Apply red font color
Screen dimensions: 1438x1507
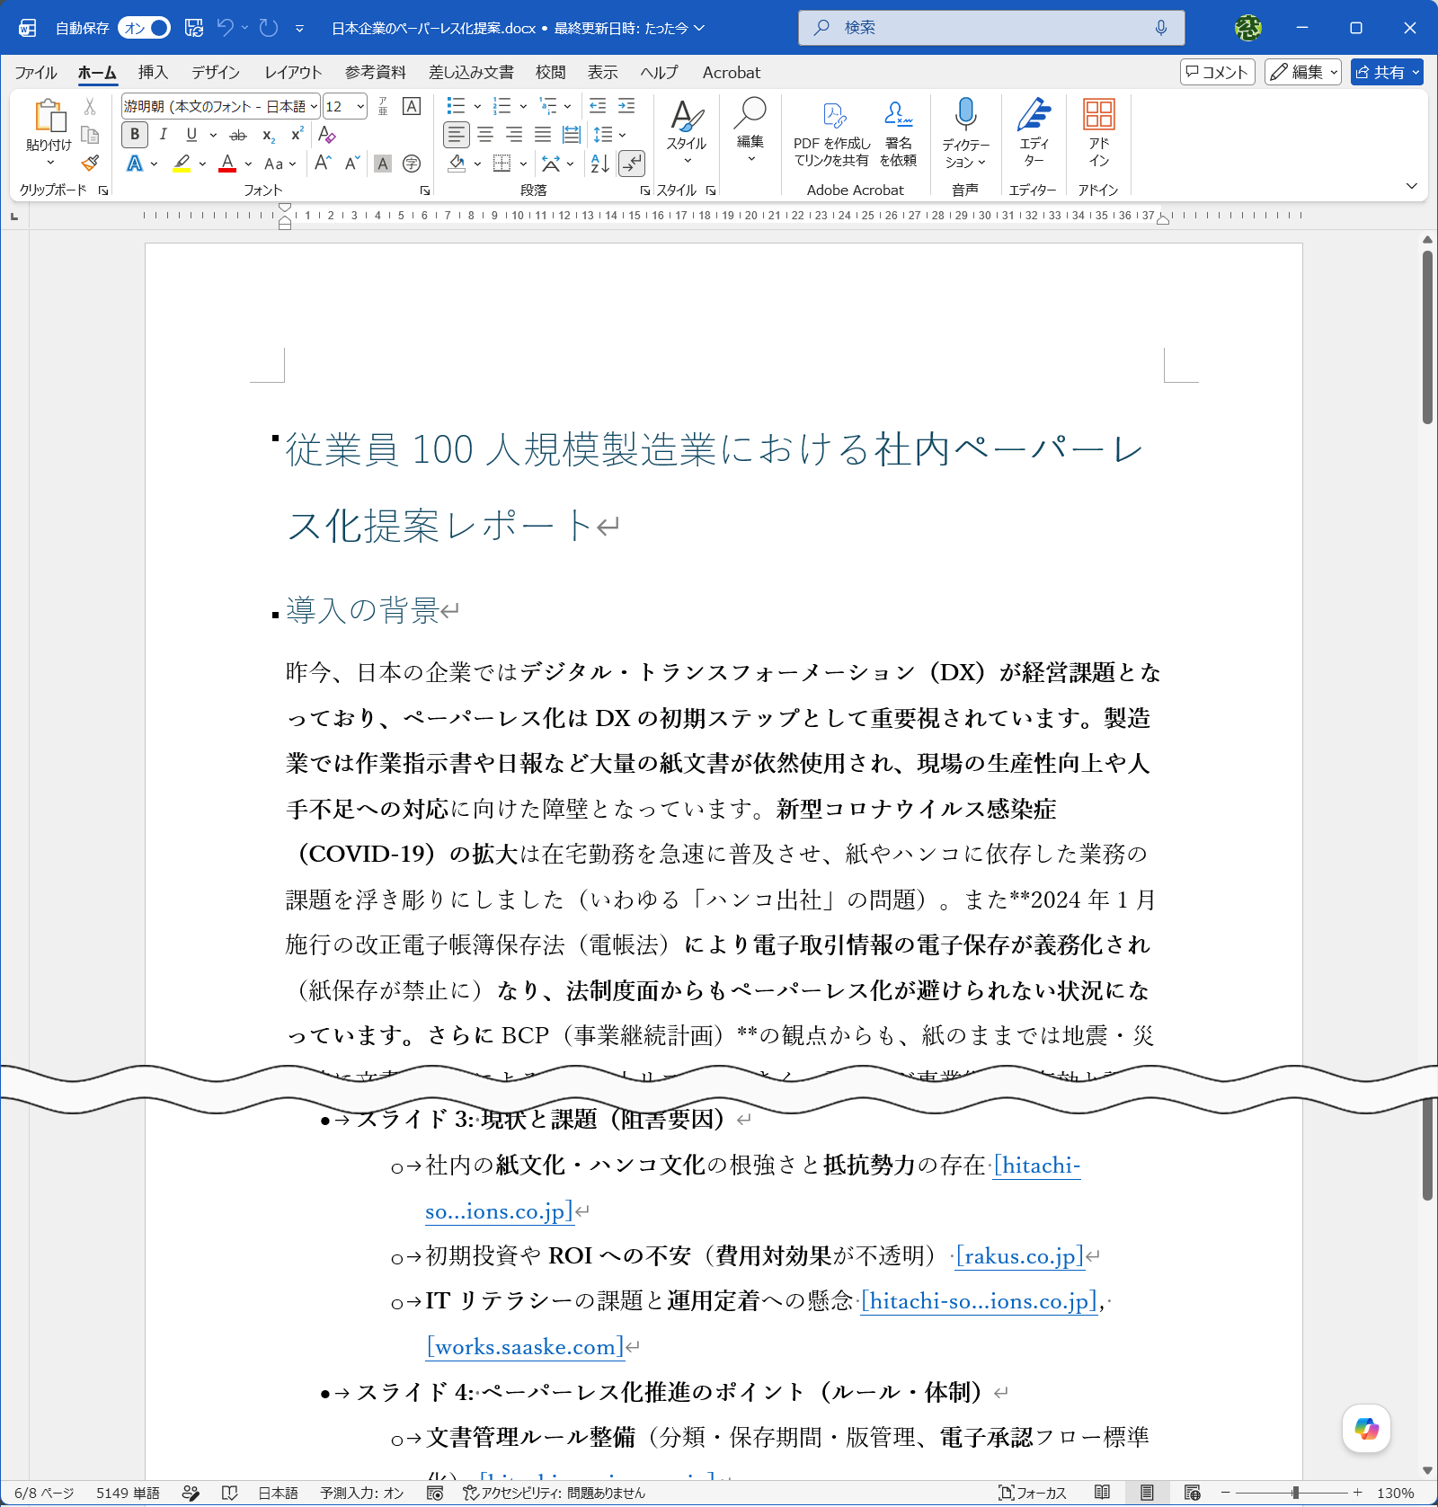click(227, 164)
